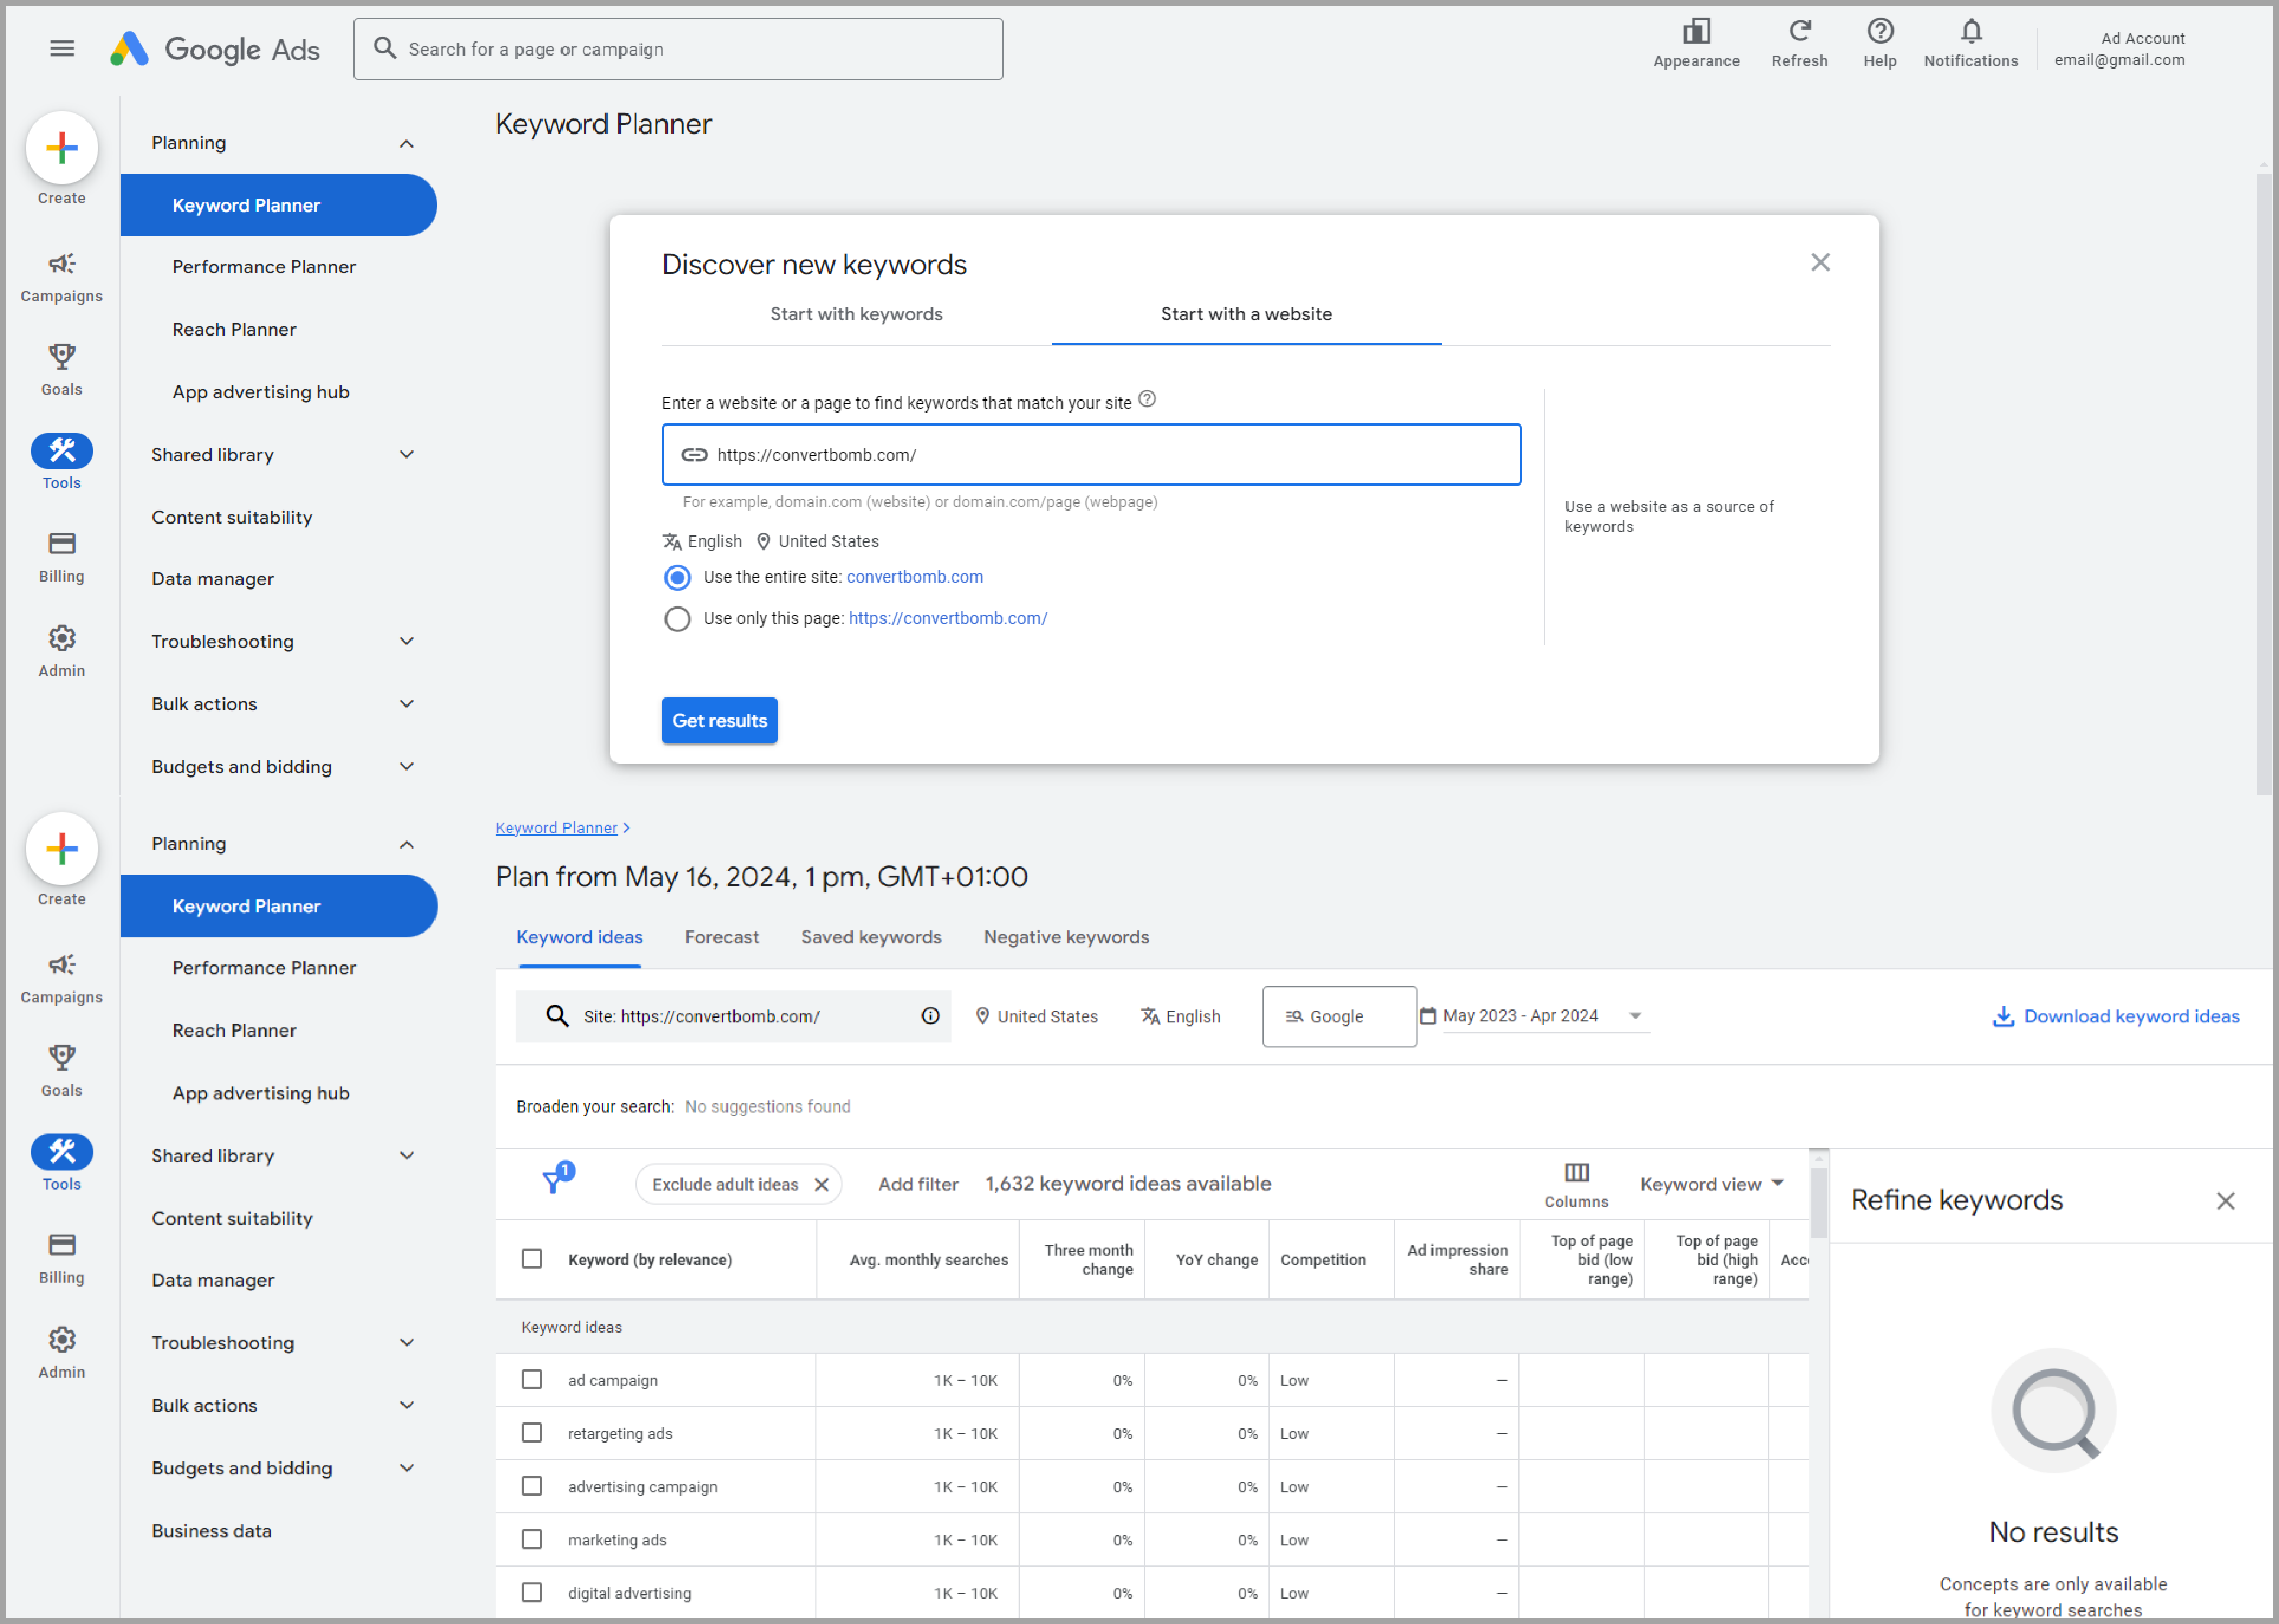Click United States location in the dialog

tap(817, 541)
